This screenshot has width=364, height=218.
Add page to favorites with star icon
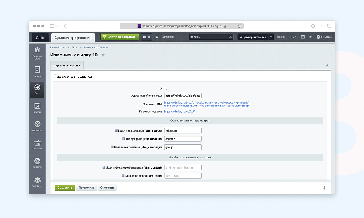click(x=103, y=55)
